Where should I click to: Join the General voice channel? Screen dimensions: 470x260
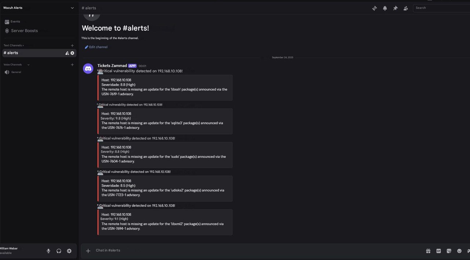coord(16,72)
